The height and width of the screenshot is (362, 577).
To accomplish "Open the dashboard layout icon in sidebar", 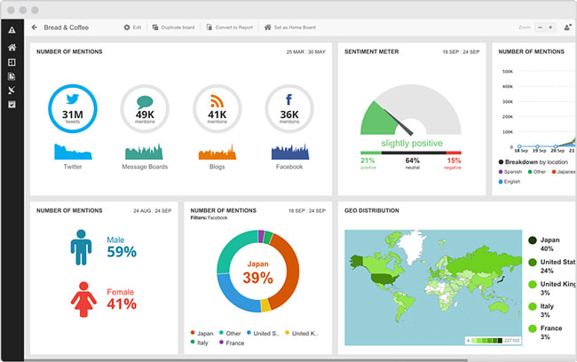I will click(12, 62).
